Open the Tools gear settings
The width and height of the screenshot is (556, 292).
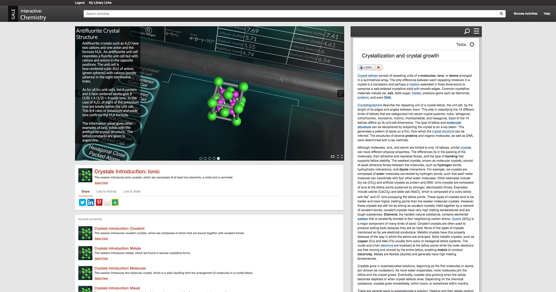coord(472,44)
